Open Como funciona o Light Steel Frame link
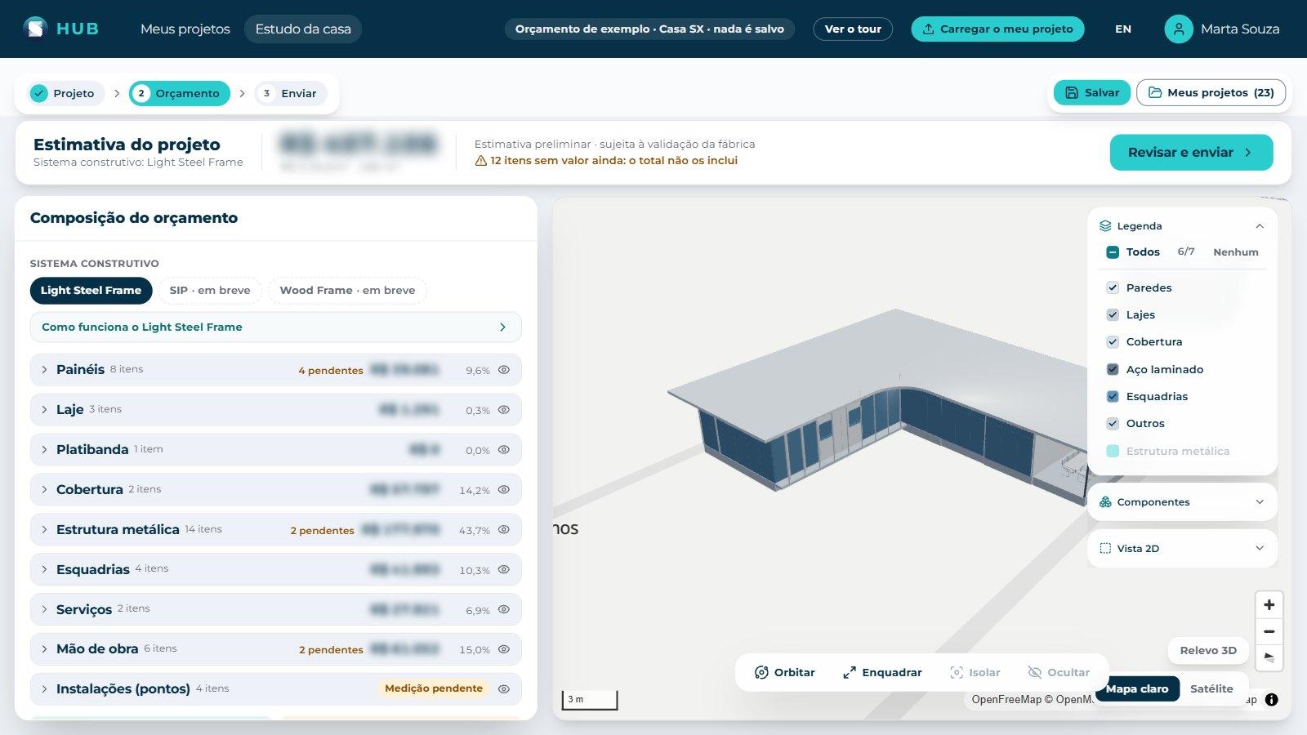The image size is (1307, 735). [x=275, y=327]
